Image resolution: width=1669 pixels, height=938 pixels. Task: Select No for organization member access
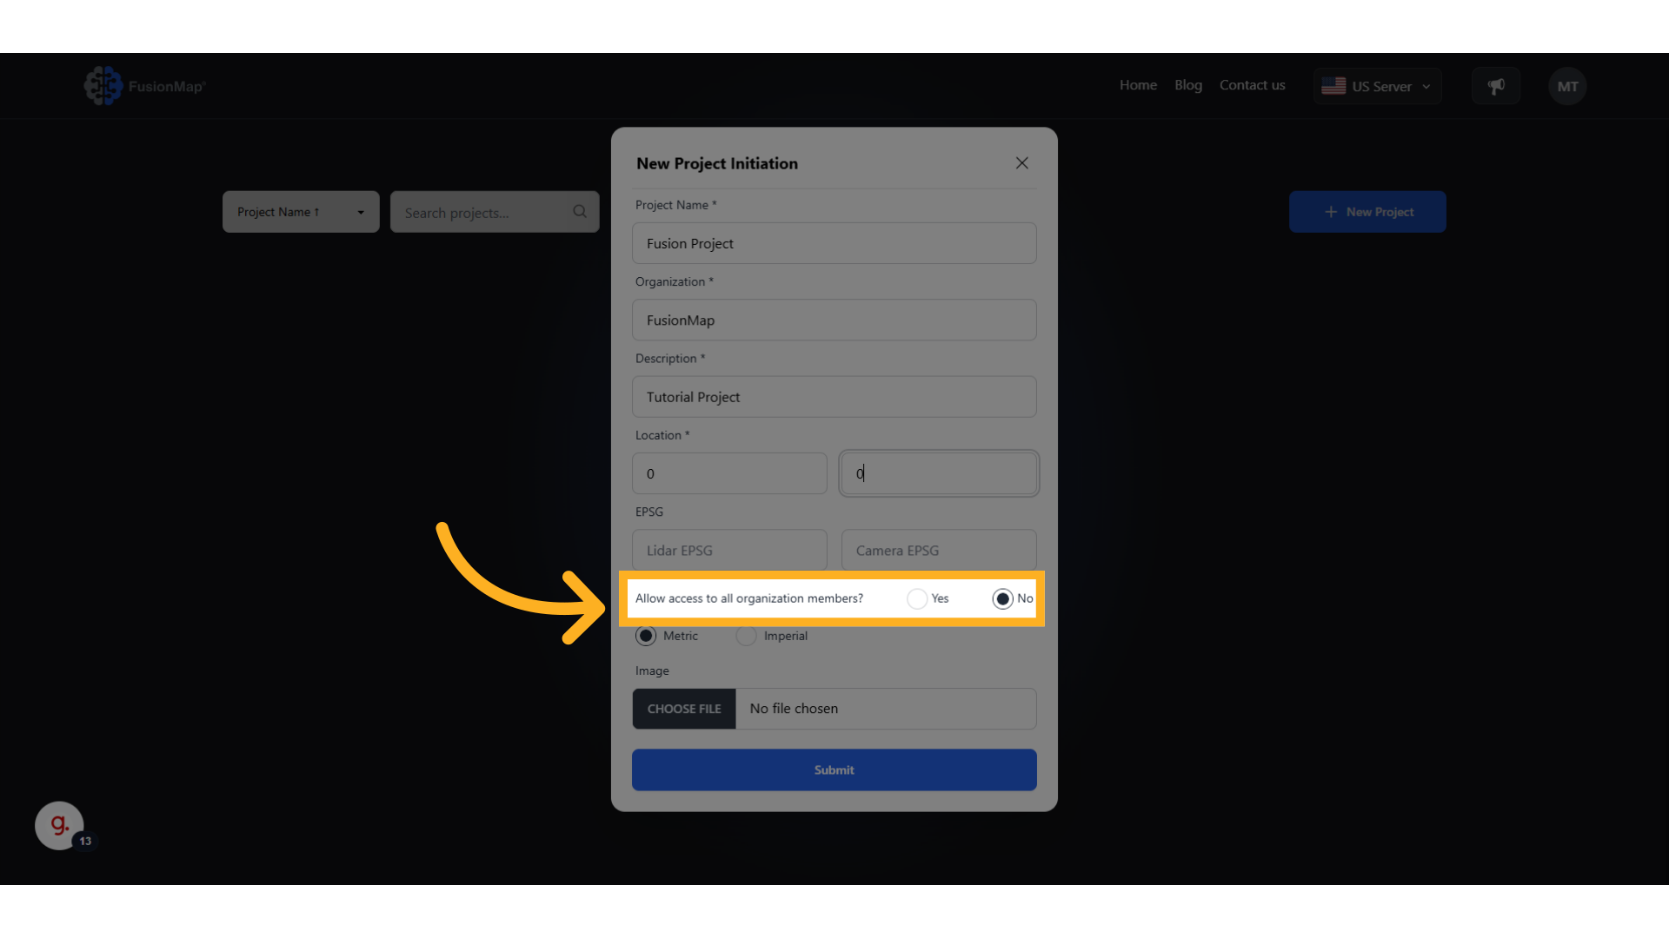pyautogui.click(x=1002, y=598)
